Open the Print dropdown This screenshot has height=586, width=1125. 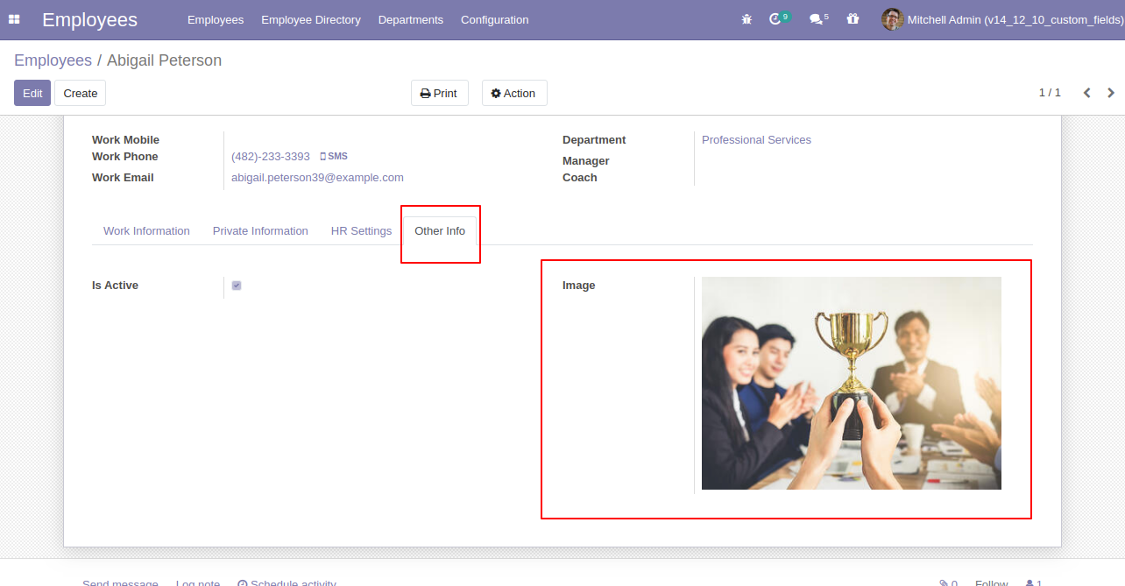440,93
